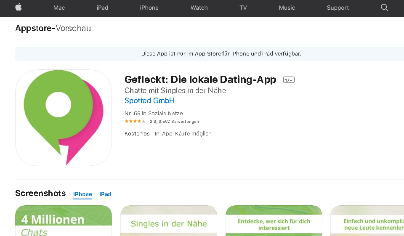This screenshot has width=404, height=236.
Task: Open the iPad navigation item
Action: click(102, 8)
